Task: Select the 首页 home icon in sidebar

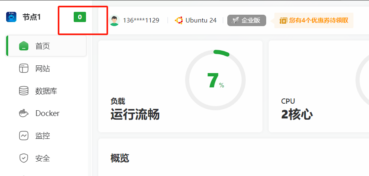Action: point(24,46)
